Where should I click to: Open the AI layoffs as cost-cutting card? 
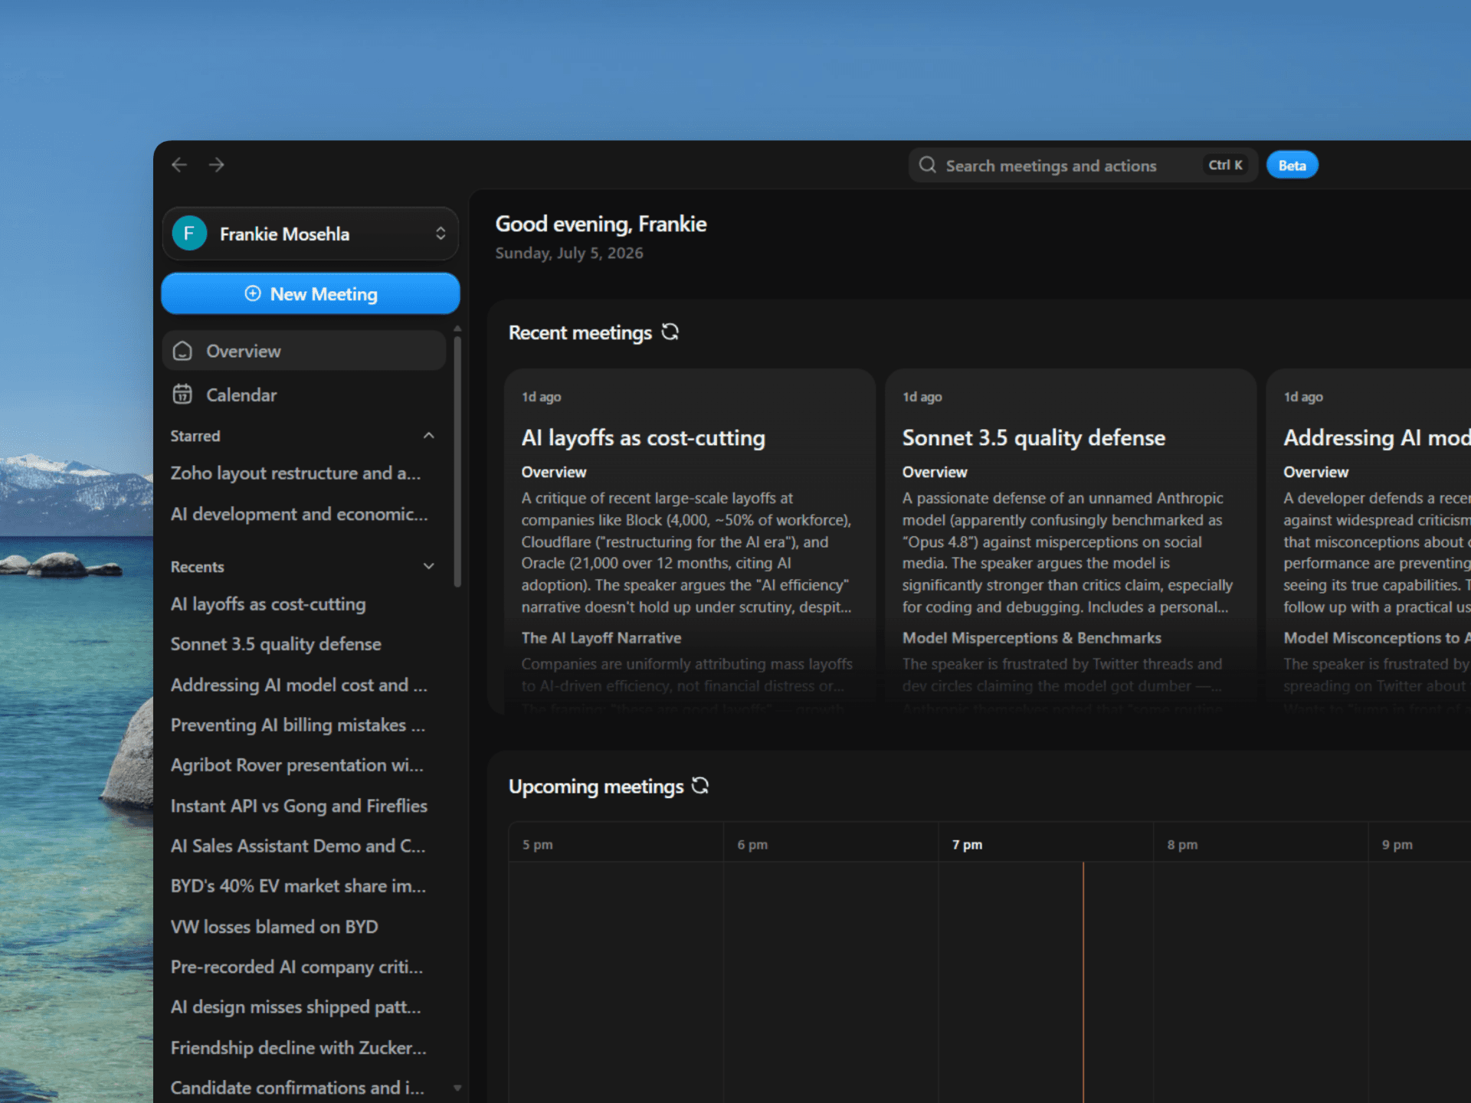tap(690, 541)
